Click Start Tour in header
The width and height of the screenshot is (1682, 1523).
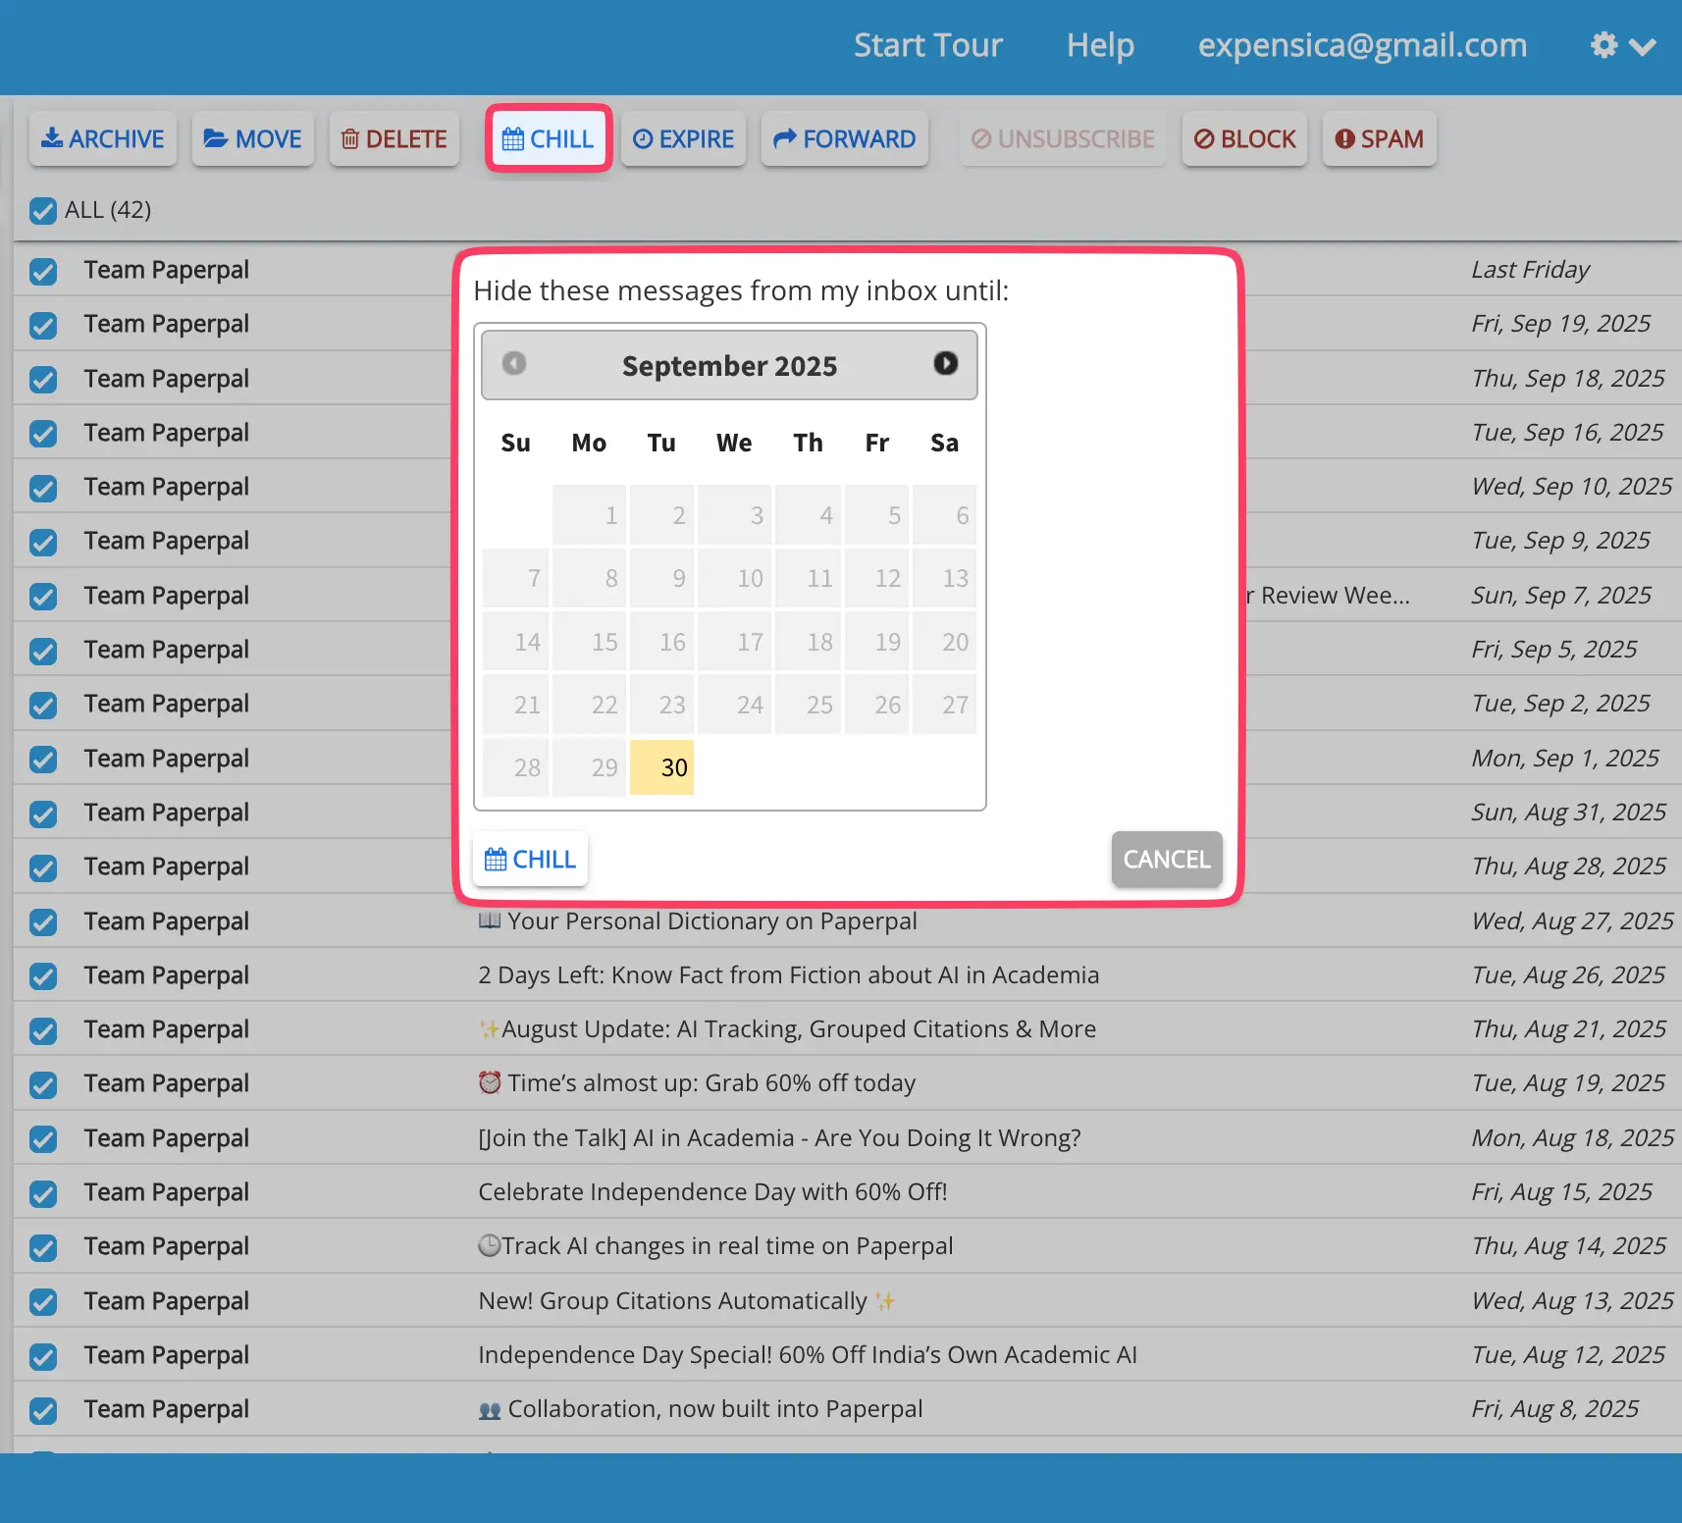[x=927, y=46]
